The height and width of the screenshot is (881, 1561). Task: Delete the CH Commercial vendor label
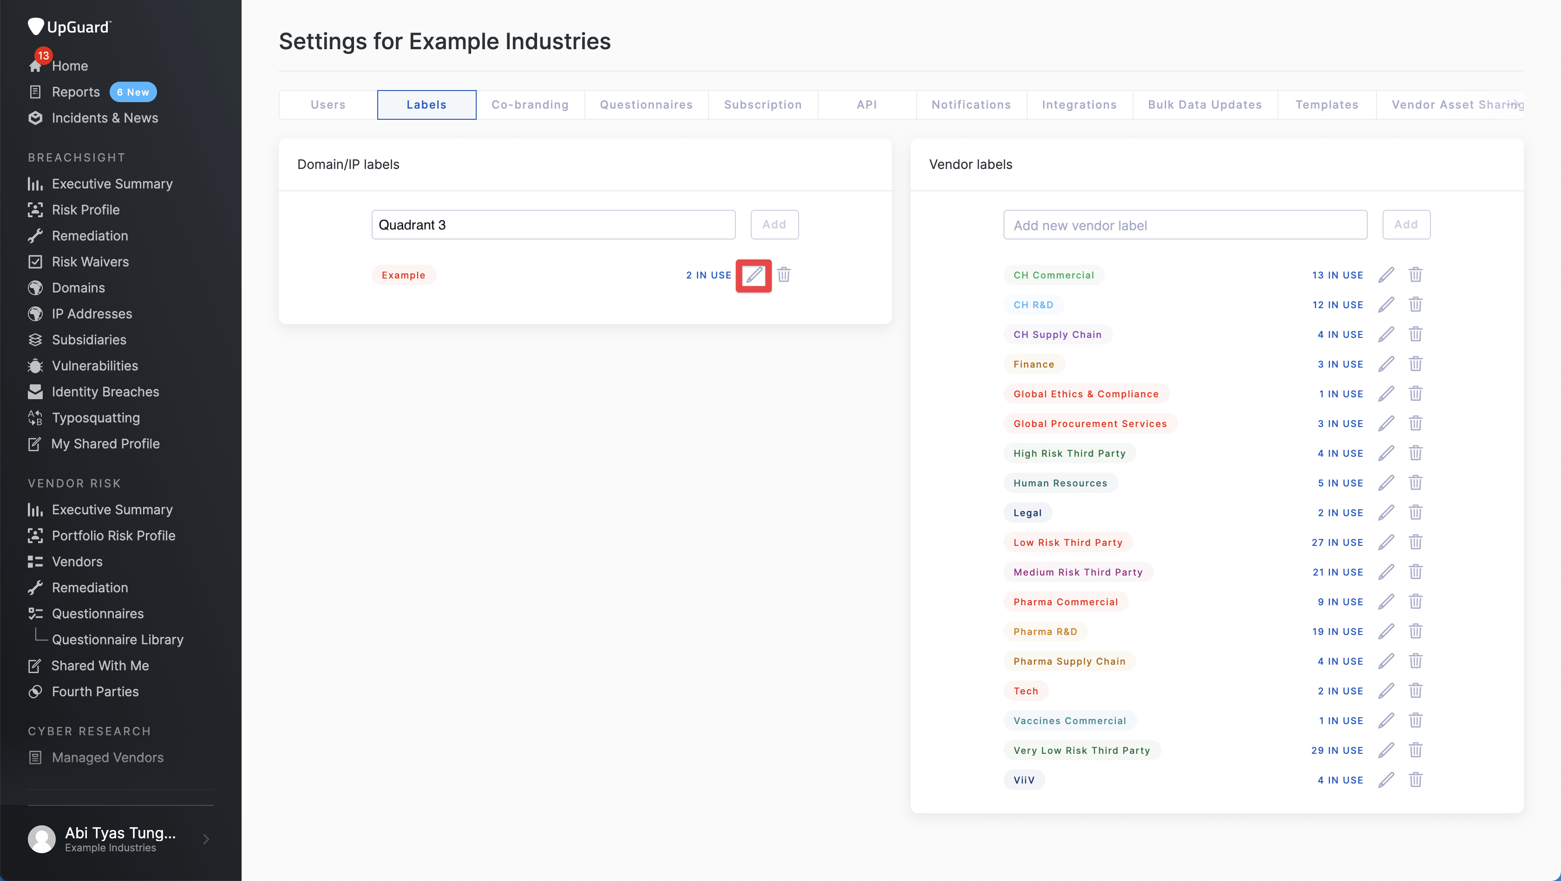(1415, 275)
